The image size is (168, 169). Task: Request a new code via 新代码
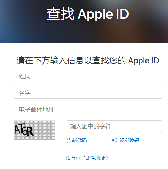pyautogui.click(x=79, y=140)
